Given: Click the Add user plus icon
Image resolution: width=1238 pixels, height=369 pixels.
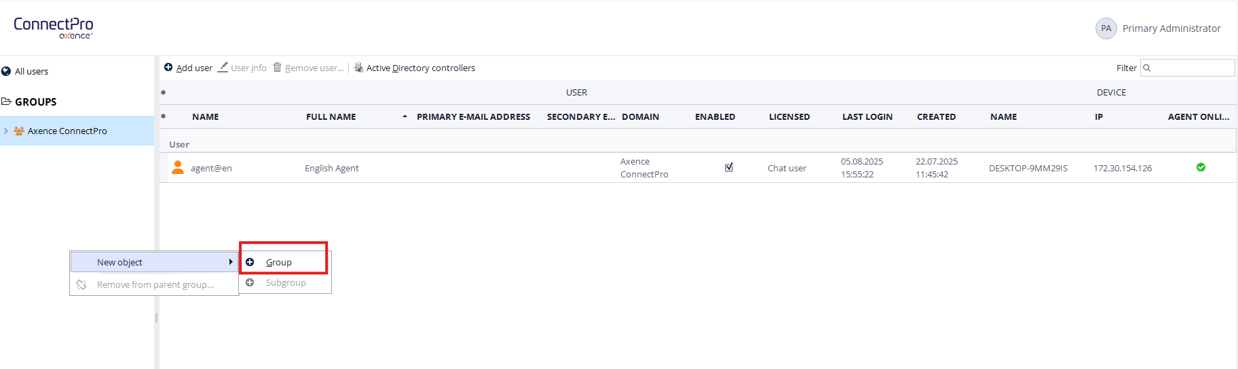Looking at the screenshot, I should click(x=168, y=68).
